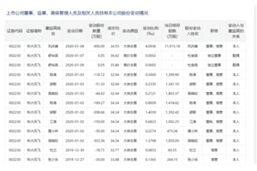
Task: Click the holdings value 11,015.18
Action: 172,46
